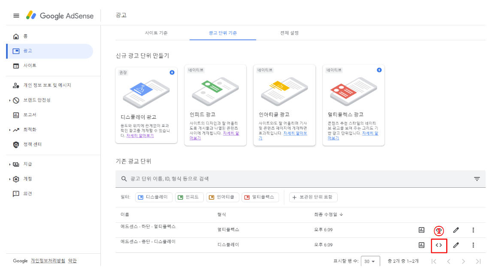Edit the 애드센스 - 중단 - 디스플레이 ad unit
The image size is (487, 270).
[x=456, y=245]
